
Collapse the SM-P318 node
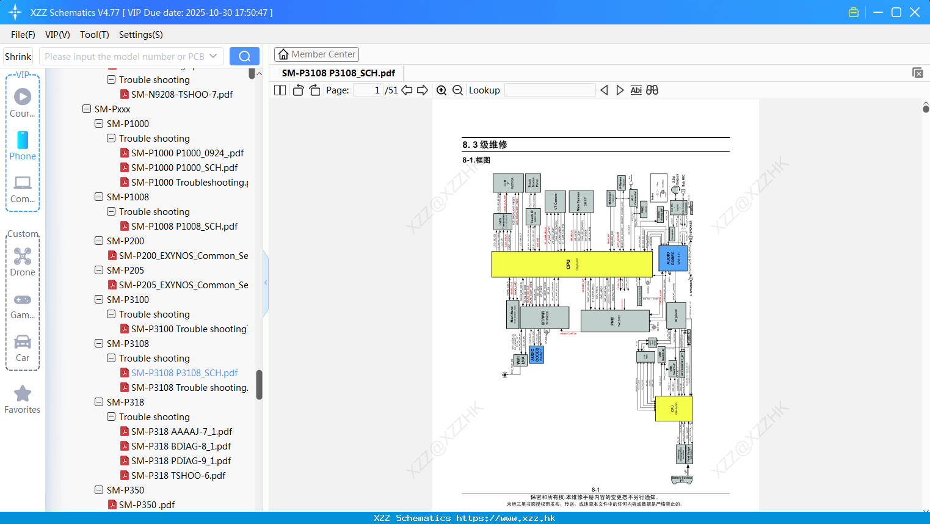point(99,402)
